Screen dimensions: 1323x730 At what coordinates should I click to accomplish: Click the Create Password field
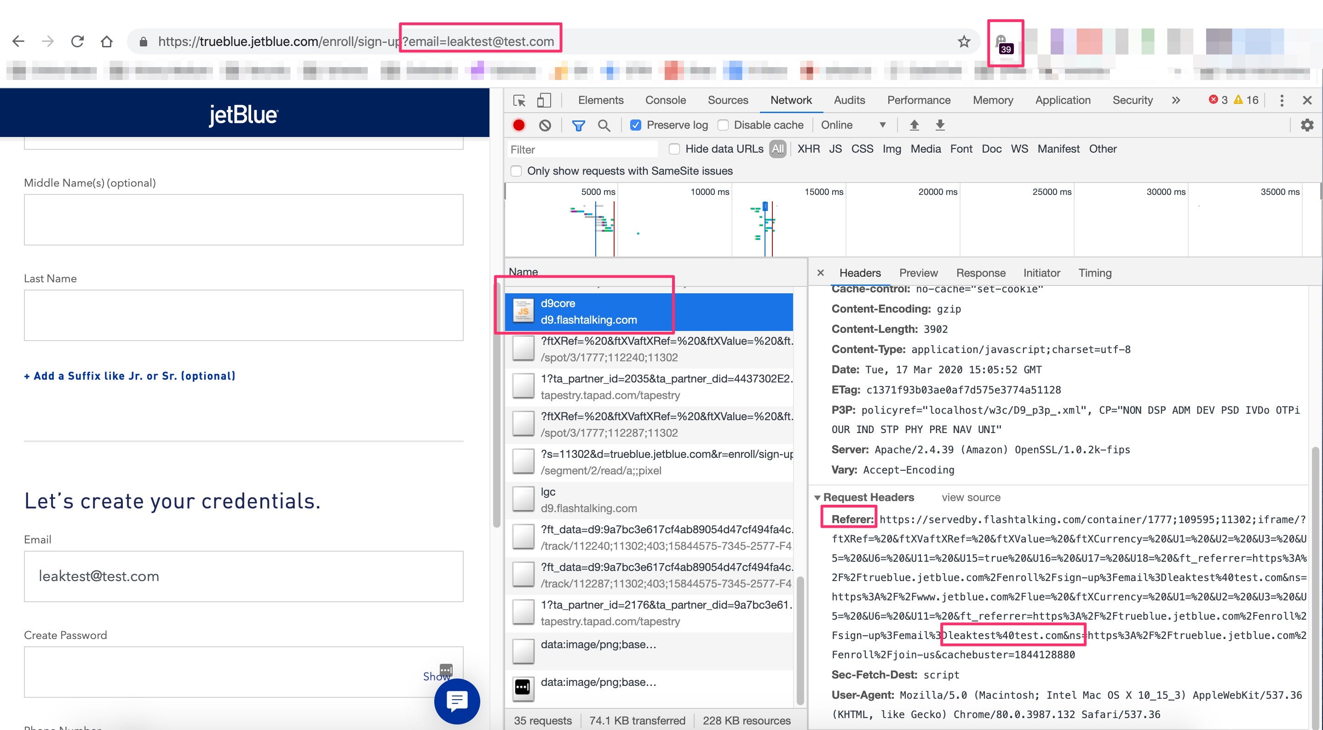[243, 672]
